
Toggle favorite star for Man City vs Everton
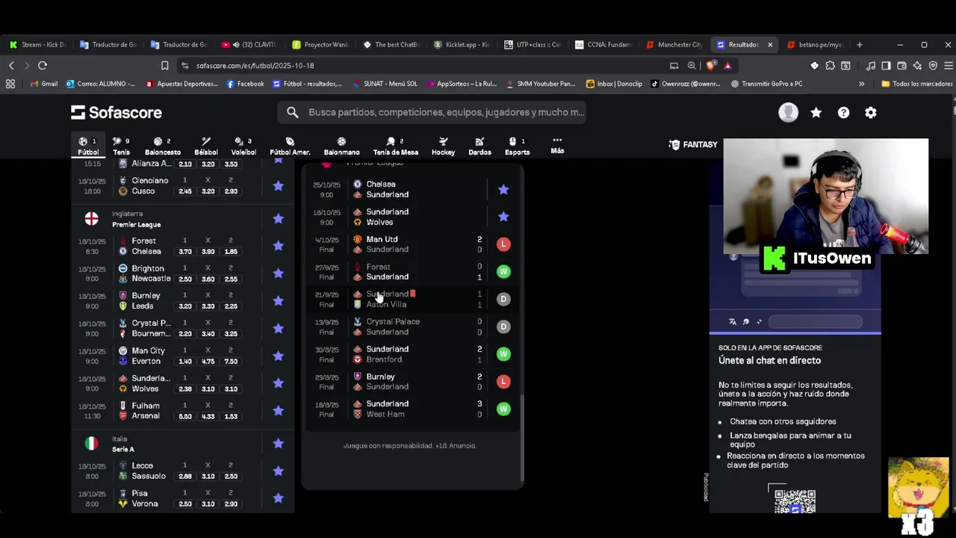pyautogui.click(x=278, y=356)
